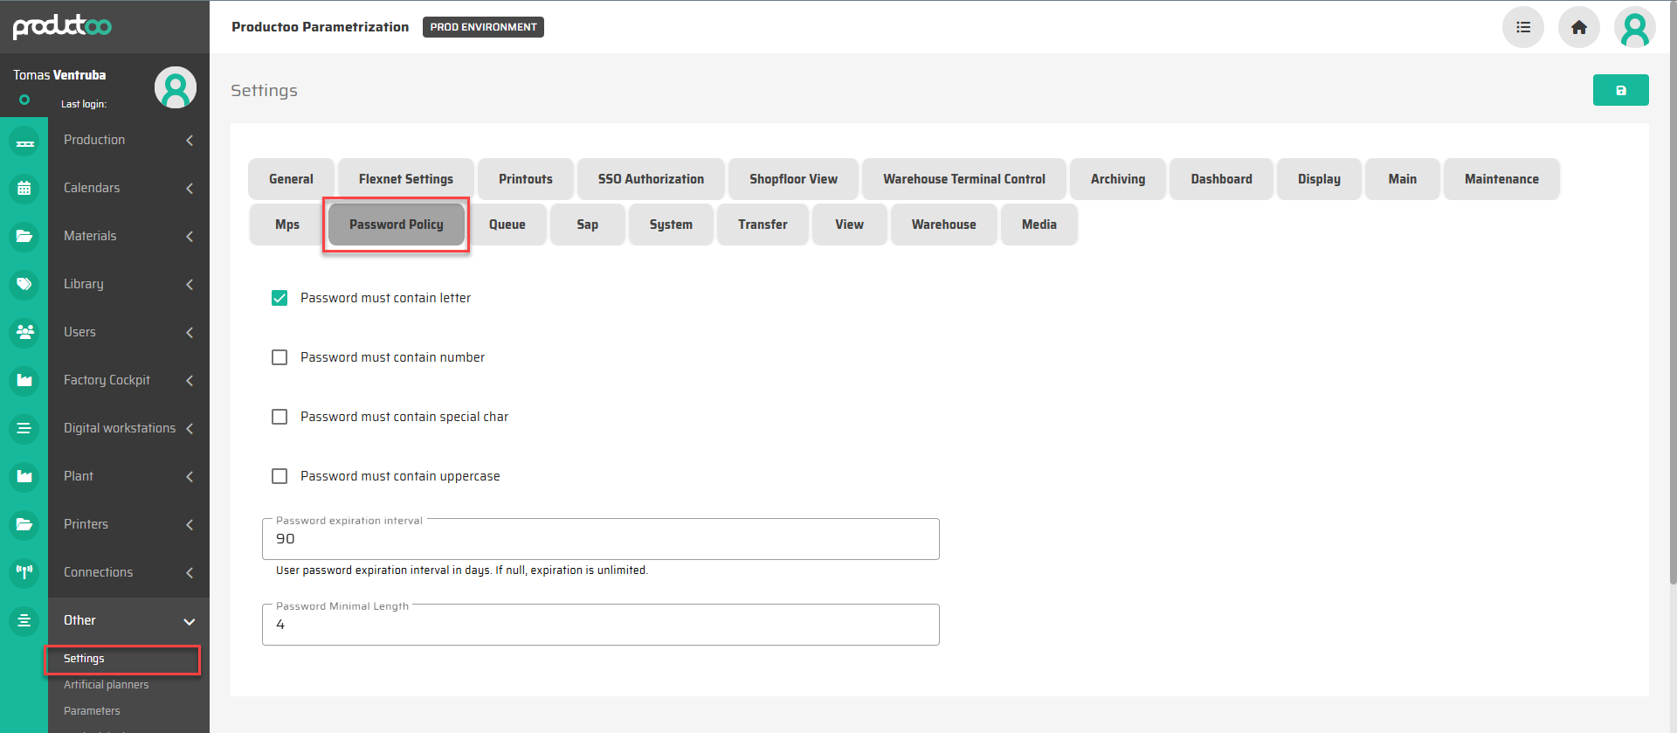The image size is (1677, 733).
Task: Expand the Production sidebar menu
Action: click(x=128, y=140)
